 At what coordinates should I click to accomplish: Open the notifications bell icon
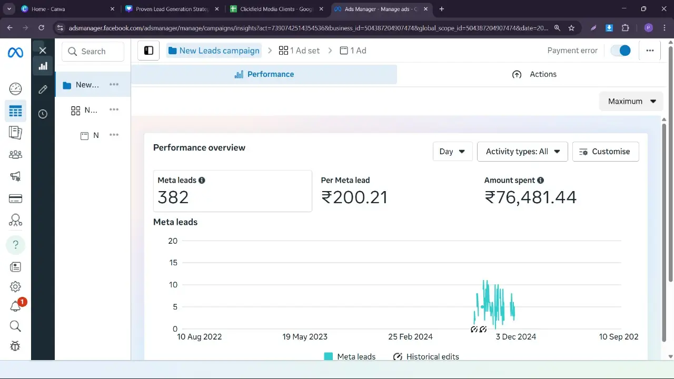tap(15, 306)
